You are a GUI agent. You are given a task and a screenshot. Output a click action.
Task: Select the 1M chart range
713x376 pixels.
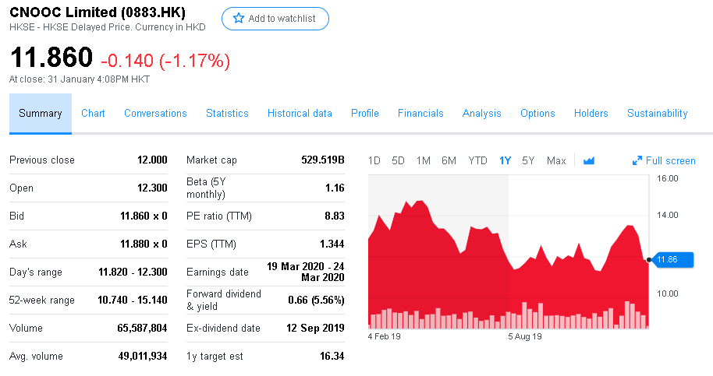tap(424, 161)
